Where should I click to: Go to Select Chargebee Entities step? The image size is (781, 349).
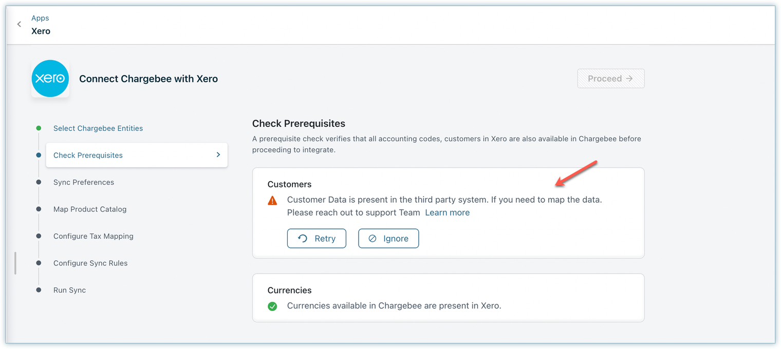point(98,128)
